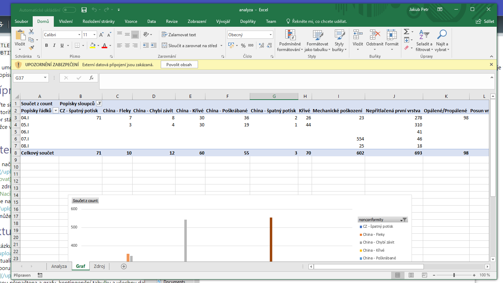Align text to the right
Image resolution: width=503 pixels, height=283 pixels.
[135, 45]
